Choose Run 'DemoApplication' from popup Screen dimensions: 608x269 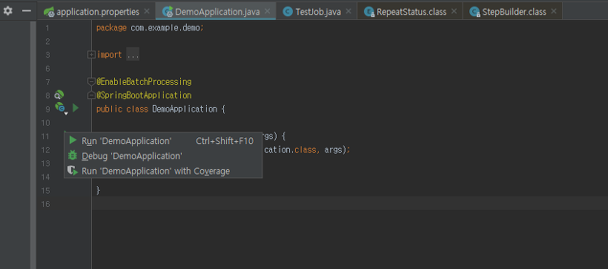click(163, 141)
